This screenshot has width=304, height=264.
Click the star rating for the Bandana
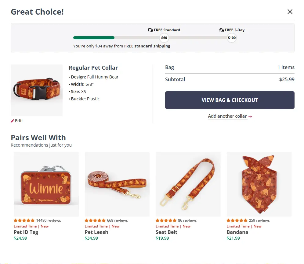(x=237, y=220)
